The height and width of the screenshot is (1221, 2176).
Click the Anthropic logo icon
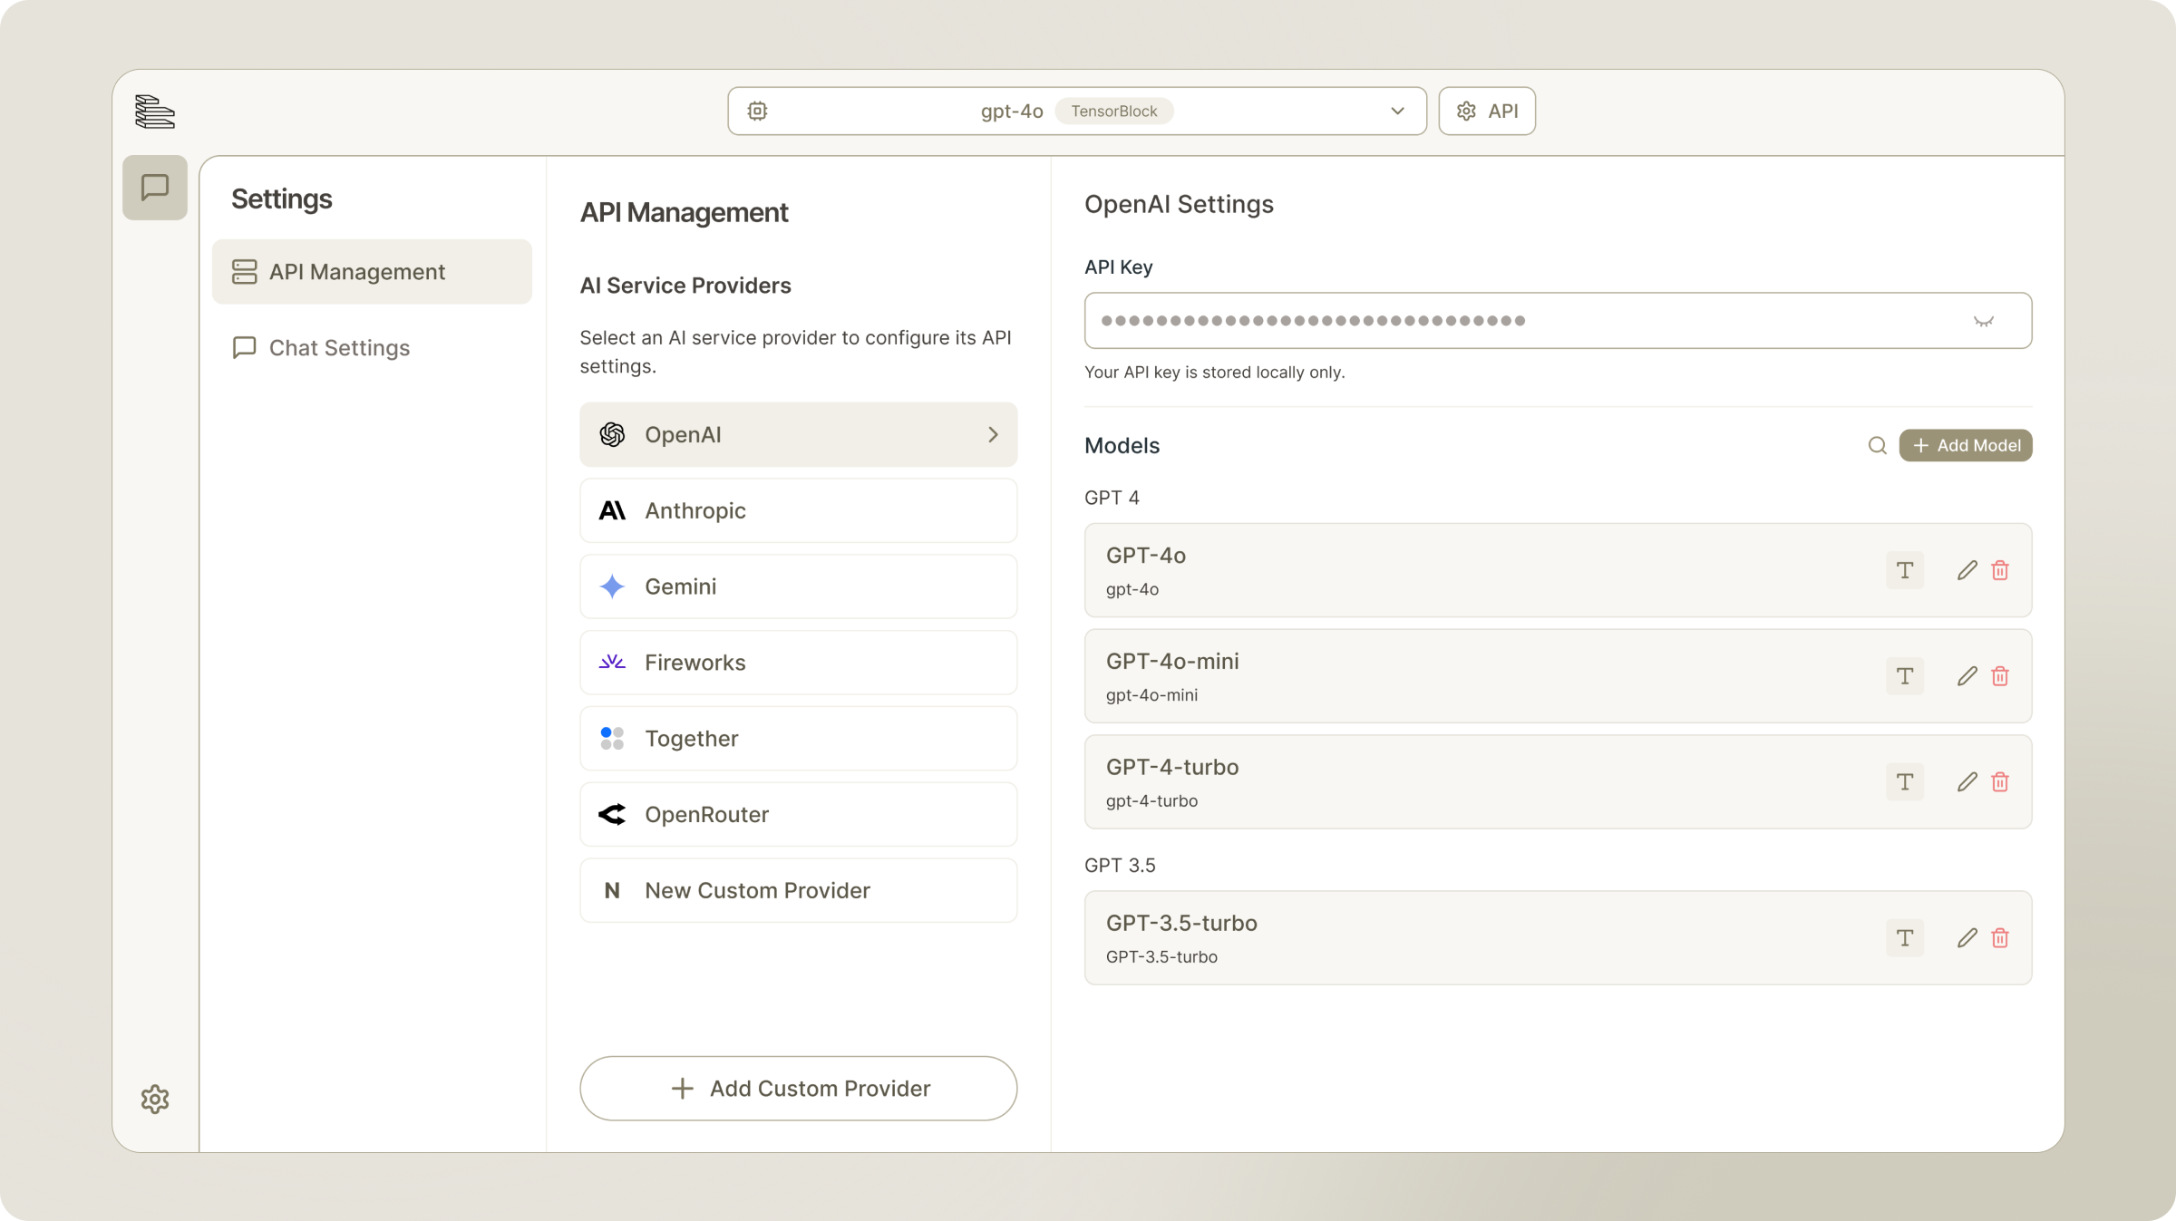(x=612, y=510)
